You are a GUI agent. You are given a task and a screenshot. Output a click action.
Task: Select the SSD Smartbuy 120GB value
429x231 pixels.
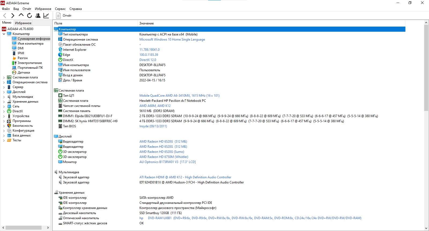pyautogui.click(x=160, y=213)
